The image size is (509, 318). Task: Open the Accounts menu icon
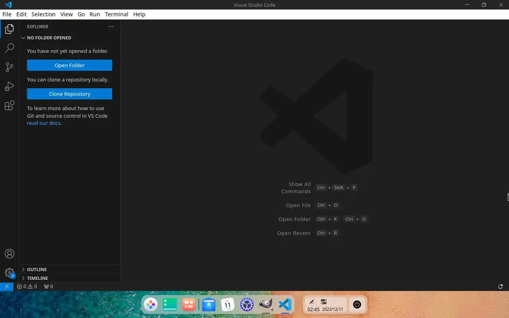(10, 254)
